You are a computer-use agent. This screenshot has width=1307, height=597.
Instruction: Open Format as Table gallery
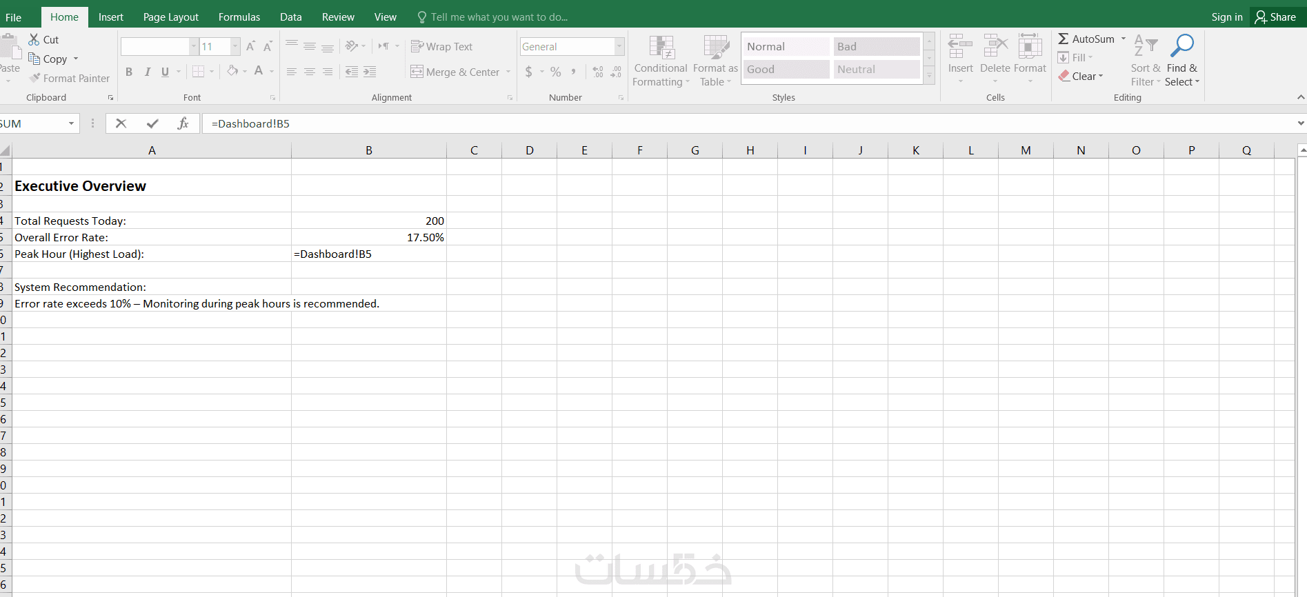[715, 61]
